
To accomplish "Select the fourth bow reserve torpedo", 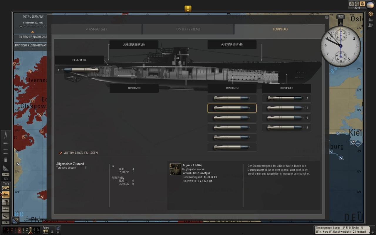I will click(232, 127).
